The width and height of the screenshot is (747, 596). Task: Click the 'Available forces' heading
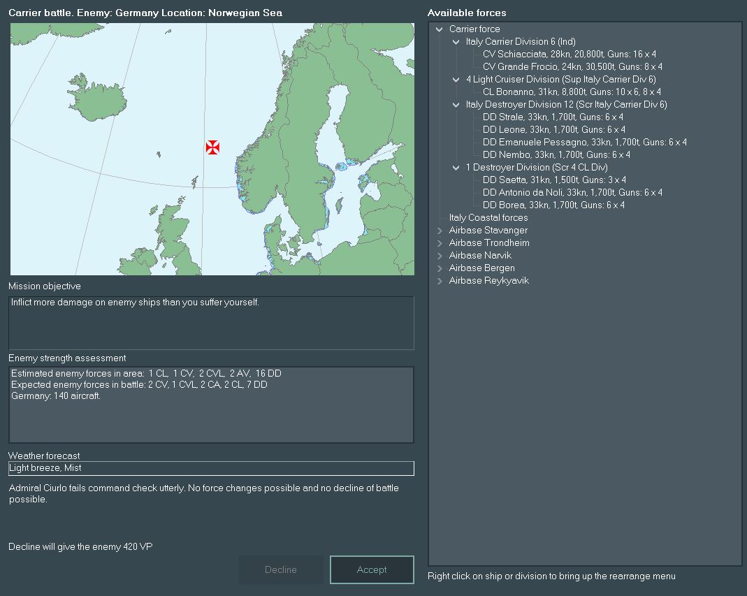click(467, 13)
